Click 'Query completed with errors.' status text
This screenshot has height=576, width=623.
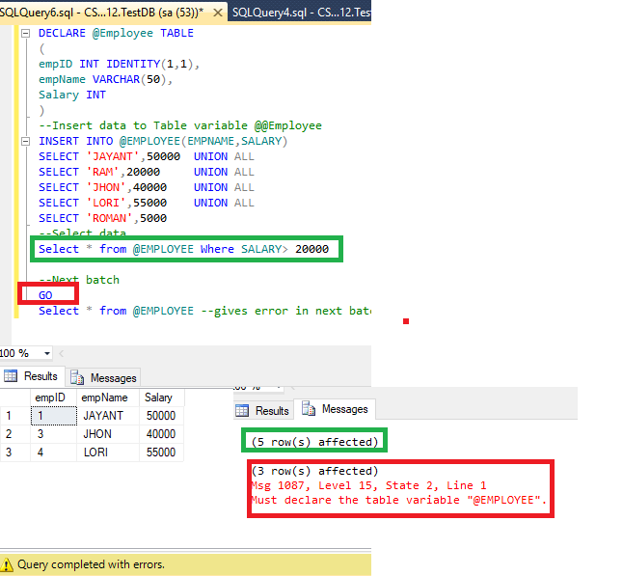pyautogui.click(x=91, y=564)
